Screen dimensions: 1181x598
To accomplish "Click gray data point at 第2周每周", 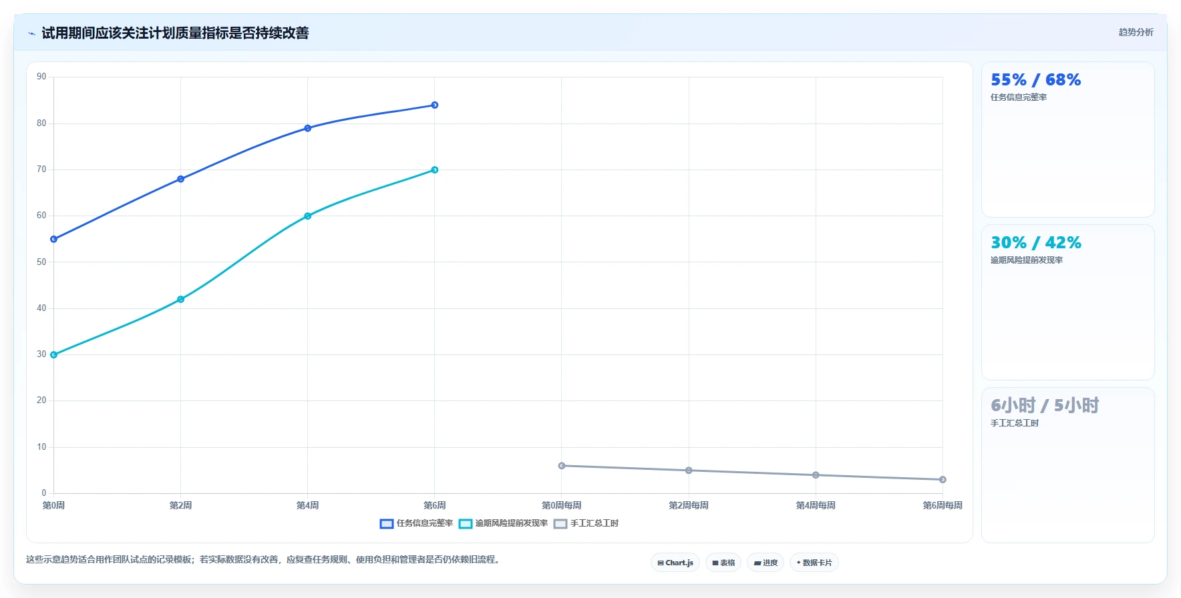I will pyautogui.click(x=689, y=471).
